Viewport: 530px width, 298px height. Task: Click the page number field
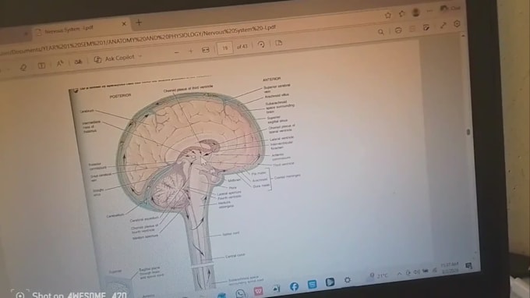(x=225, y=48)
